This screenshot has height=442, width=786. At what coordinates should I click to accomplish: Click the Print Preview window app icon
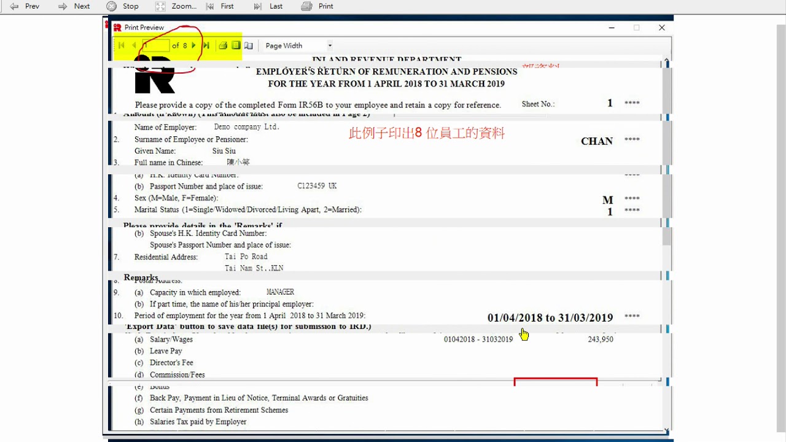[x=117, y=28]
